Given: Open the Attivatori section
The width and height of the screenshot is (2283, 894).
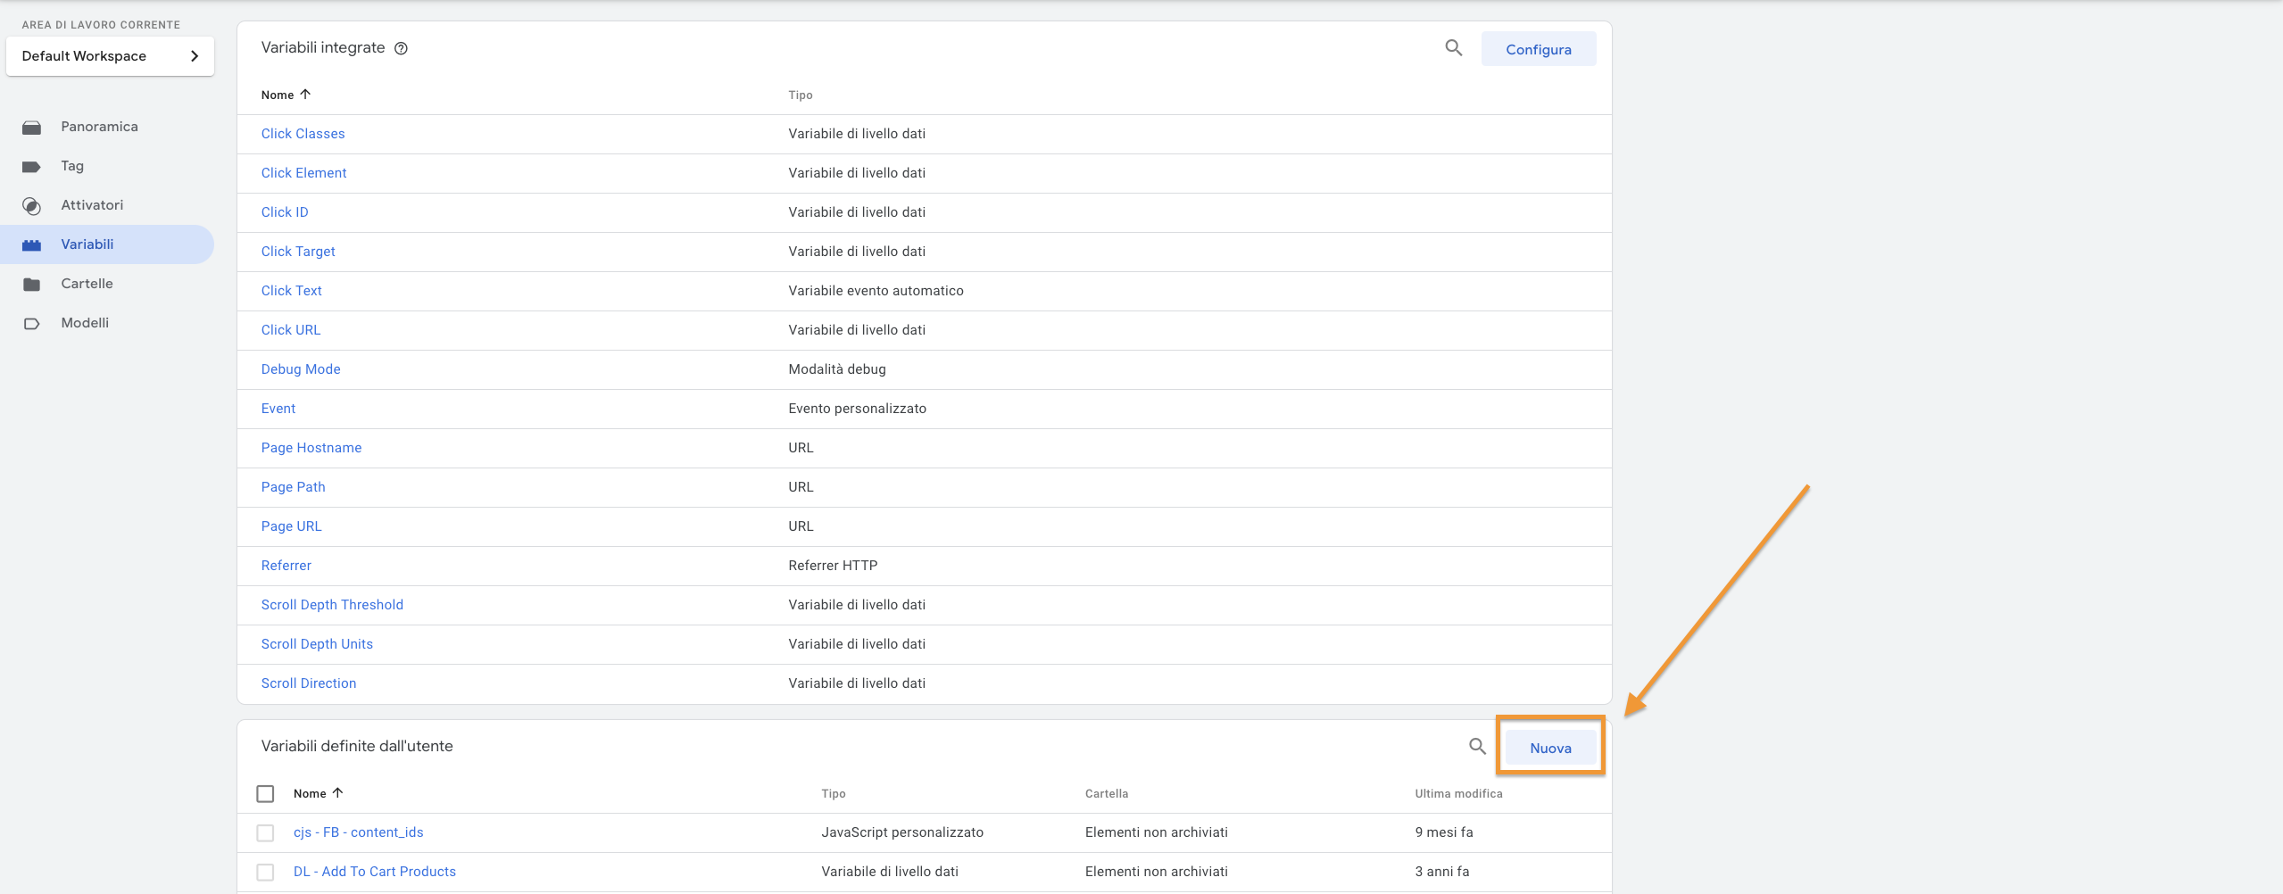Looking at the screenshot, I should tap(92, 205).
